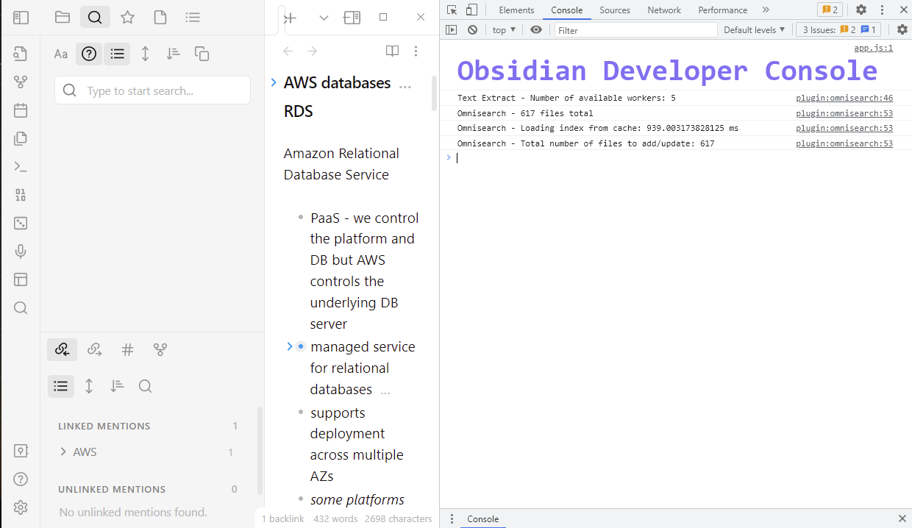Change sort order in backlinks pane
This screenshot has width=912, height=528.
coord(117,386)
